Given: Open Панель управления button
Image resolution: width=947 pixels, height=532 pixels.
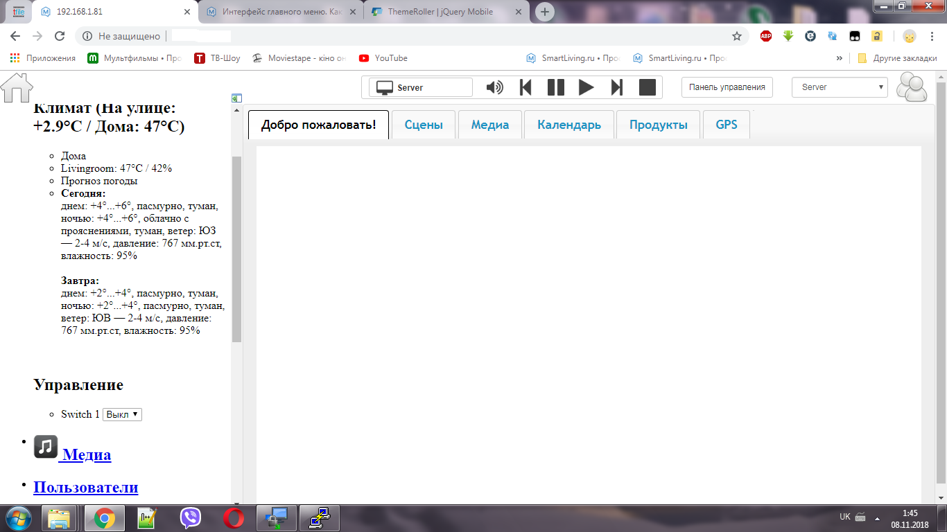Looking at the screenshot, I should coord(727,87).
